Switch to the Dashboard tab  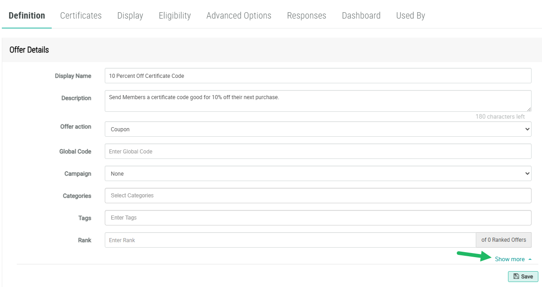click(x=361, y=15)
